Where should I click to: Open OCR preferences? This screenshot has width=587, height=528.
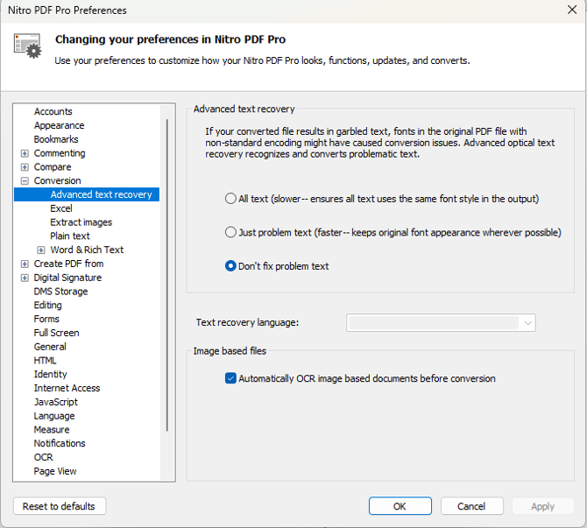(x=43, y=457)
